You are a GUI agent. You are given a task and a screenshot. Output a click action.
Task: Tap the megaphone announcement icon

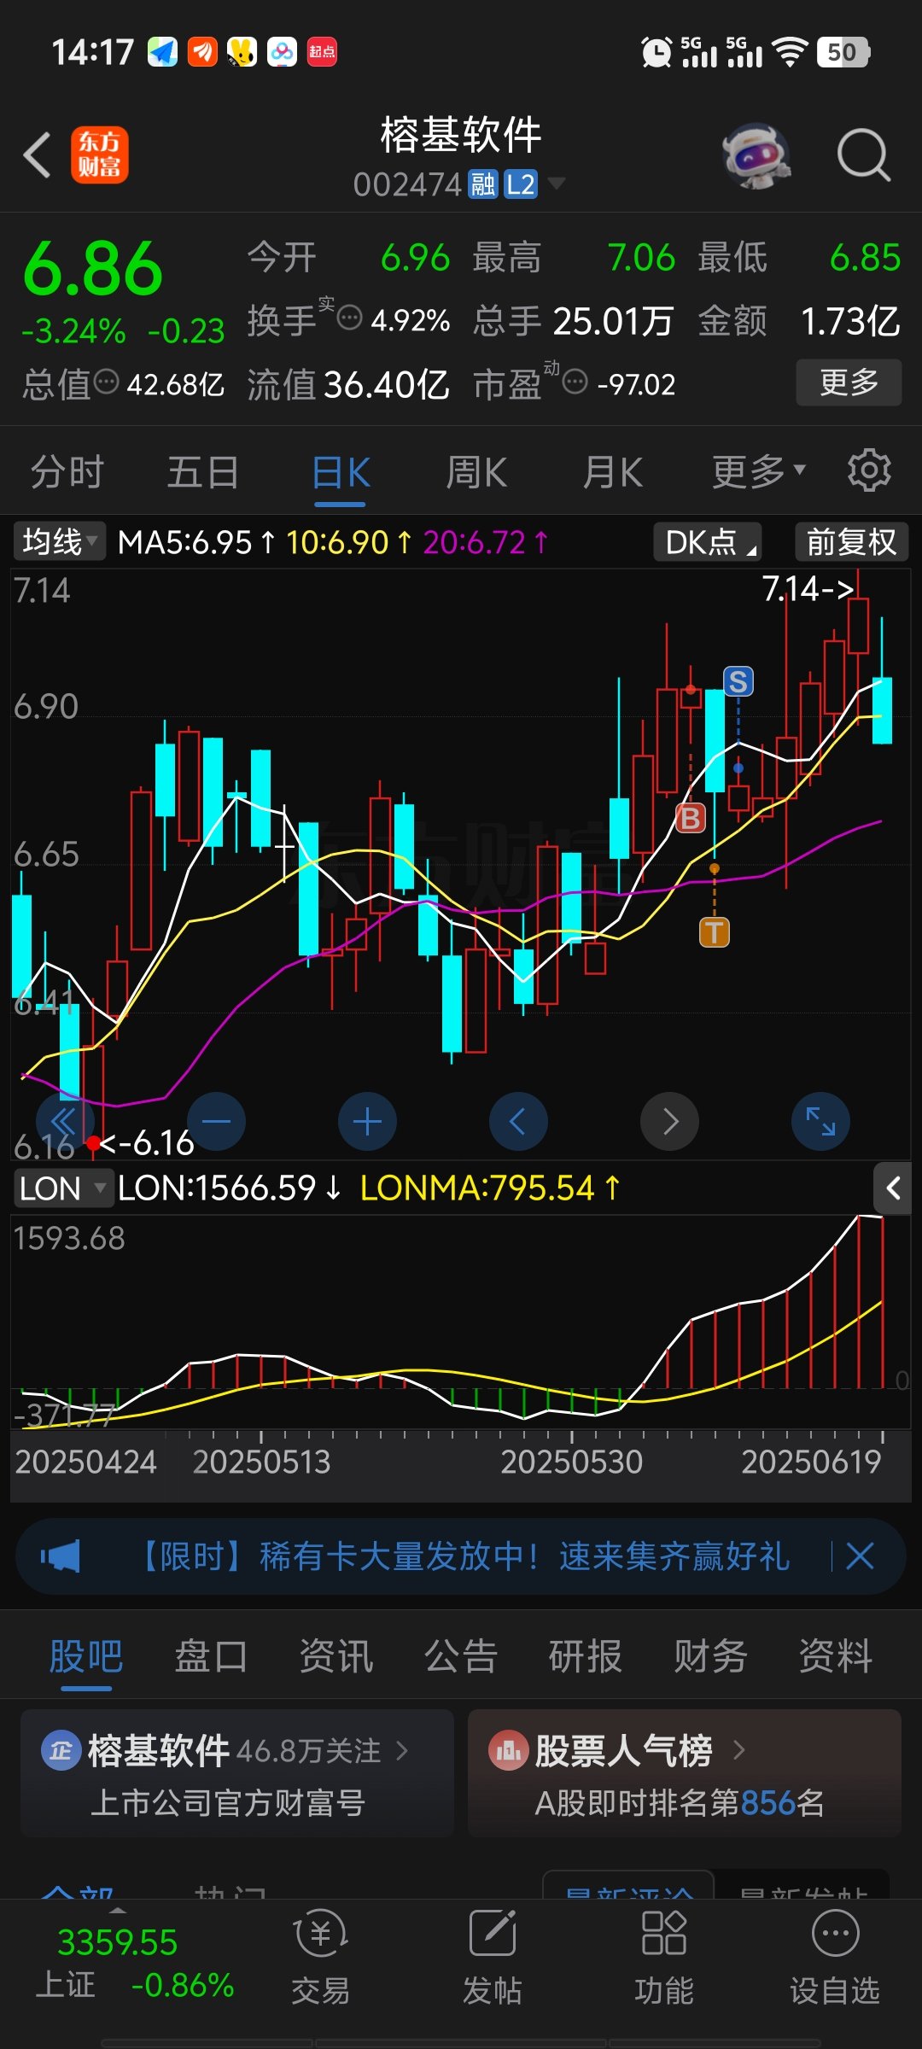61,1556
